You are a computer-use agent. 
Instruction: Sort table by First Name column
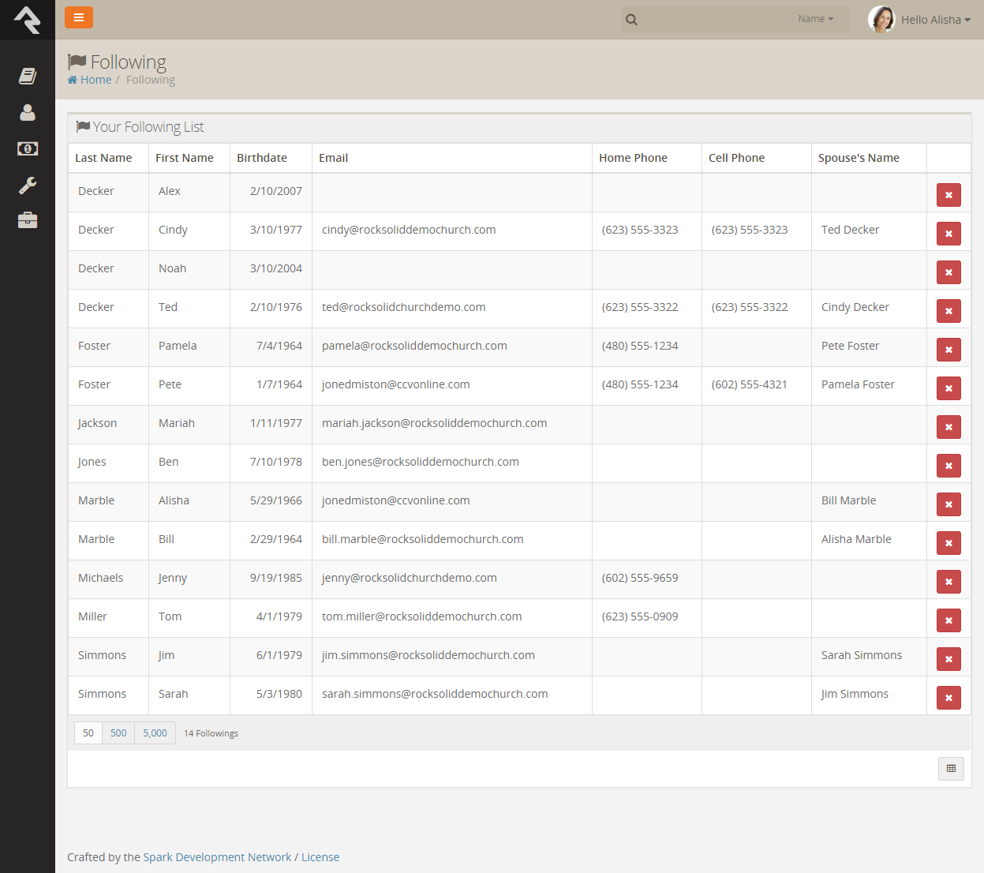pos(185,158)
